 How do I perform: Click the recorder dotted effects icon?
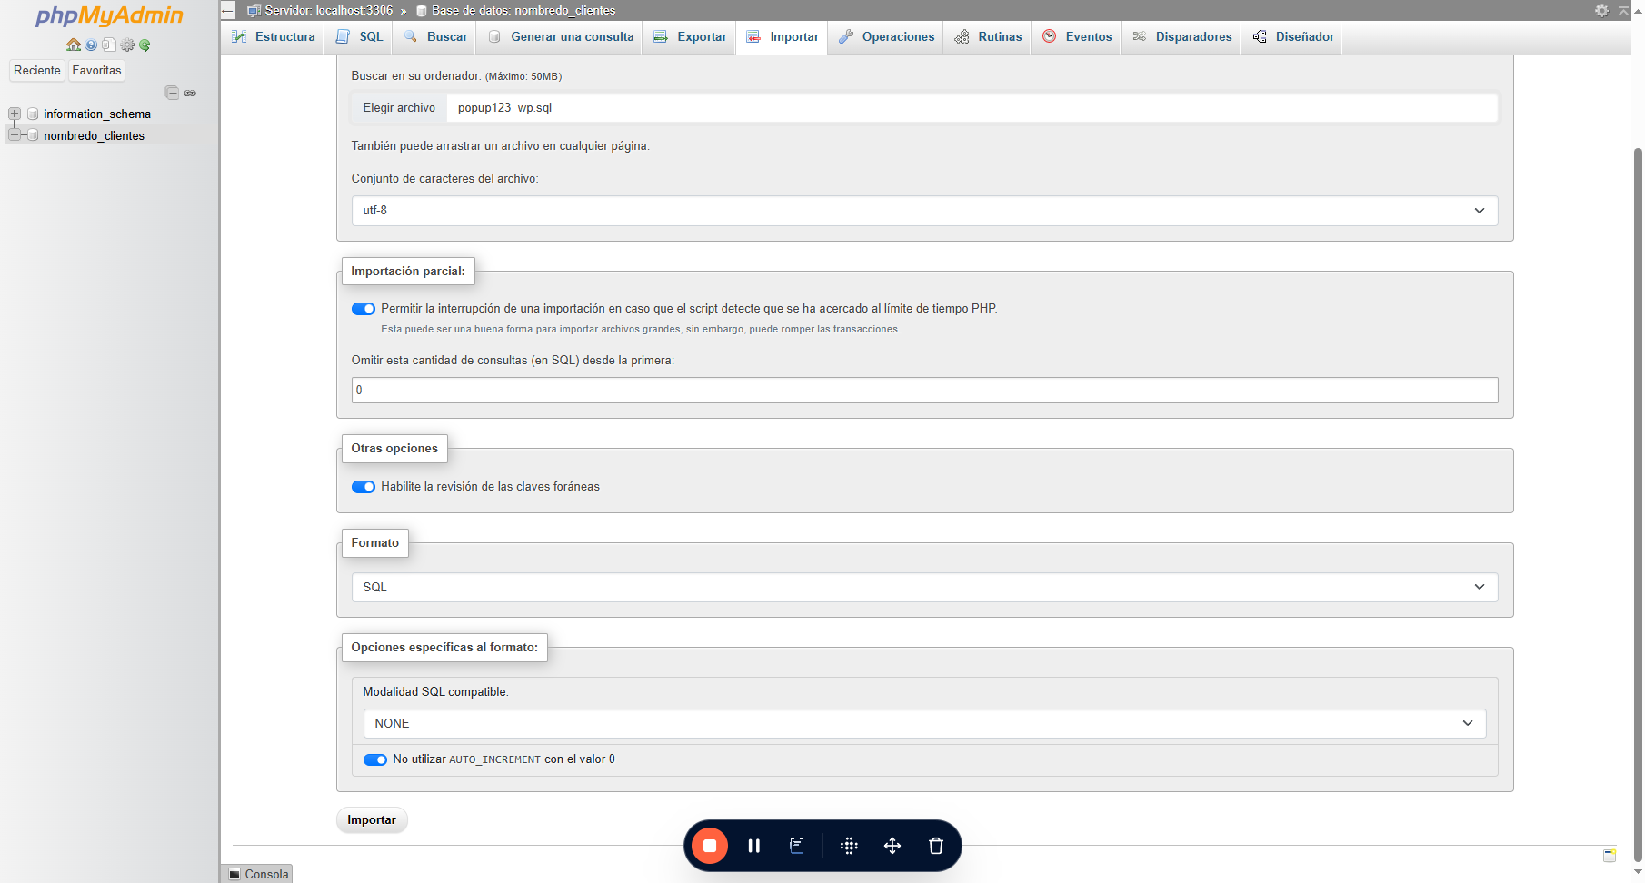pos(849,846)
